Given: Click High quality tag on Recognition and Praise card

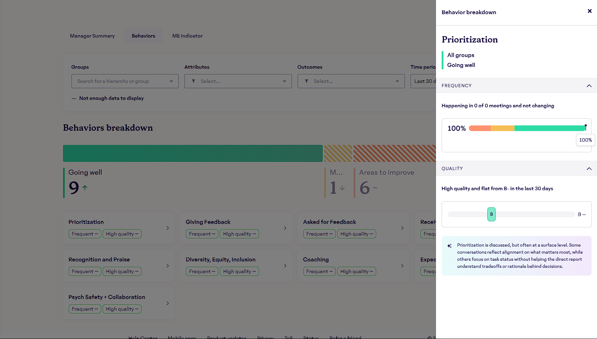Looking at the screenshot, I should click(122, 271).
